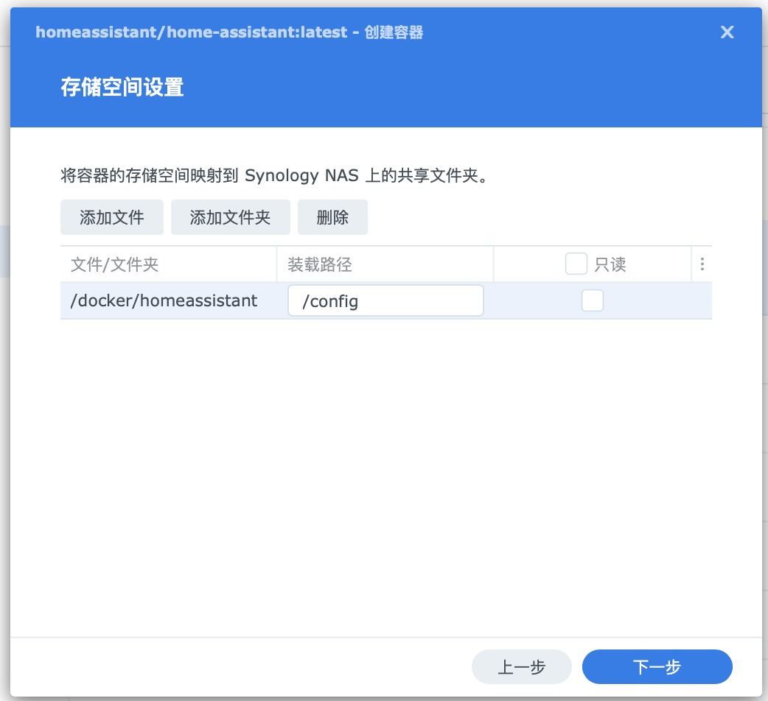Click the /config mount path field
The width and height of the screenshot is (768, 701).
tap(385, 301)
